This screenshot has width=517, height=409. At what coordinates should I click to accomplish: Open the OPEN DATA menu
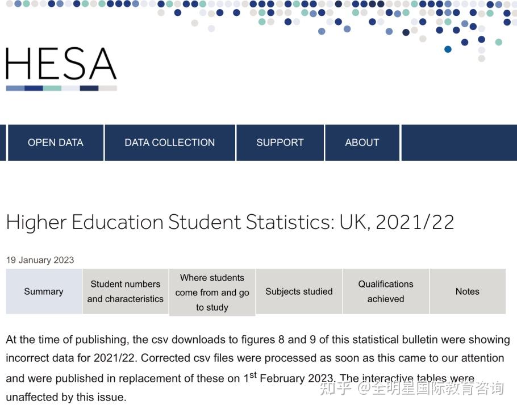pyautogui.click(x=56, y=143)
